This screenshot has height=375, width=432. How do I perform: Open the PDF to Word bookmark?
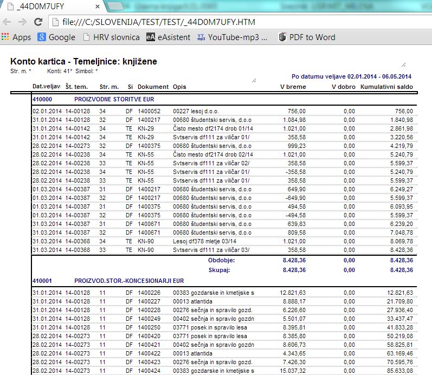coord(307,37)
